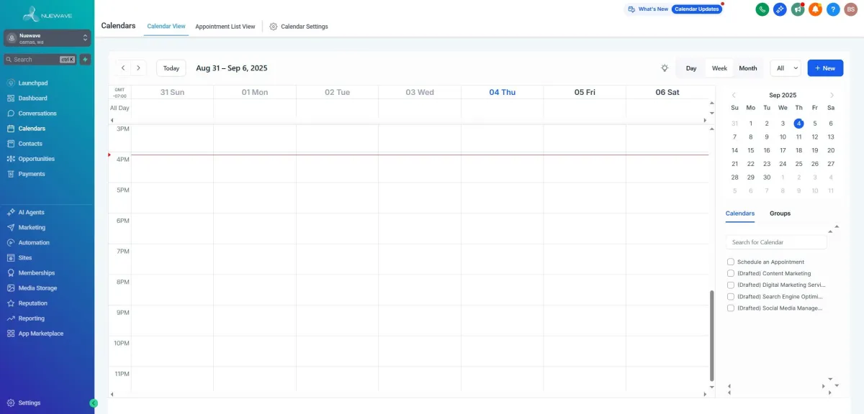Click the New appointment button
This screenshot has height=414, width=864.
point(825,68)
